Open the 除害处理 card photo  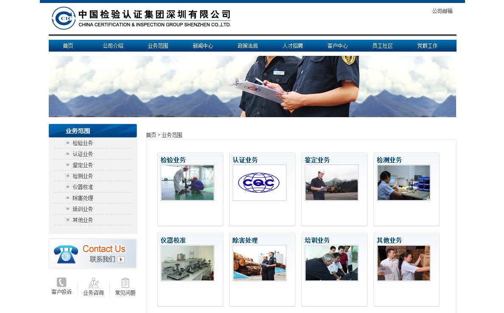[x=259, y=263]
